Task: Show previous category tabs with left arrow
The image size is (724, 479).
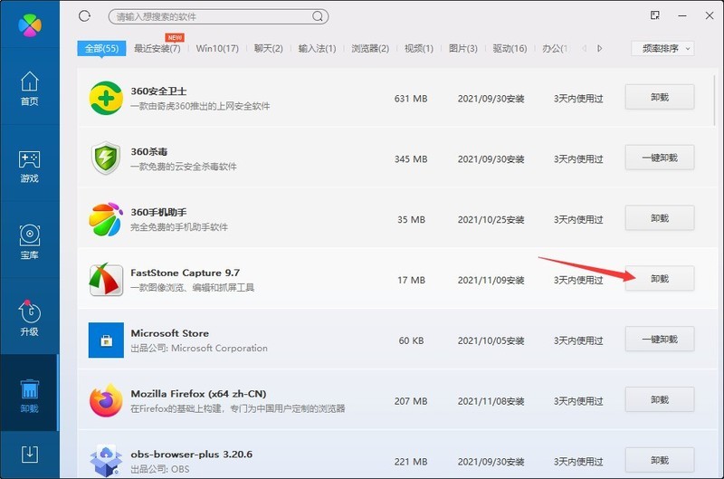Action: [584, 49]
